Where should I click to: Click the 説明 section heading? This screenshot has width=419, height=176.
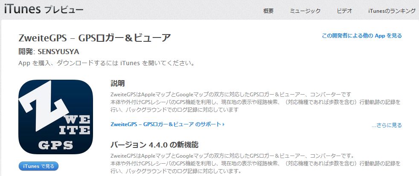point(118,84)
